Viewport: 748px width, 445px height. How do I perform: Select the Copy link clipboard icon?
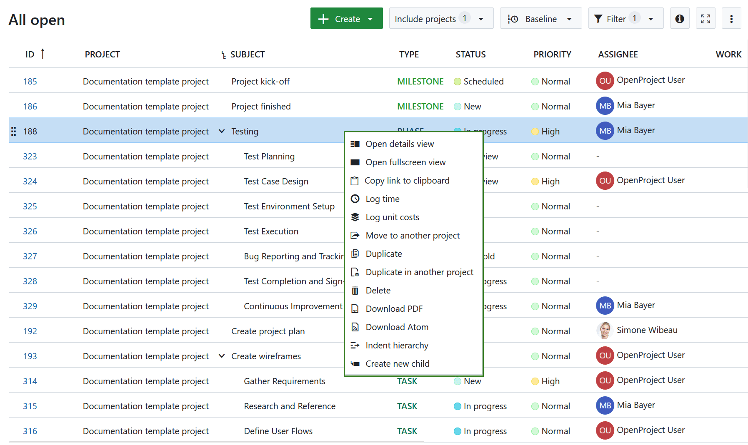coord(355,180)
